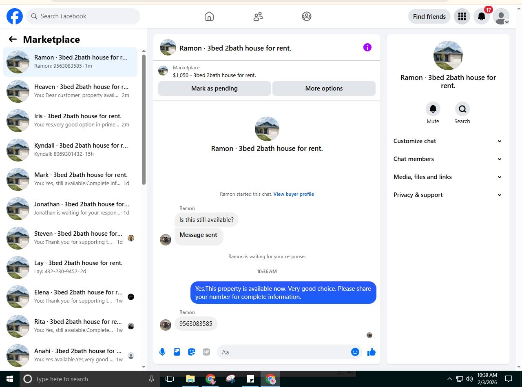Screen dimensions: 522x387
Task: Open Steven's conversation in chat list
Action: click(70, 238)
